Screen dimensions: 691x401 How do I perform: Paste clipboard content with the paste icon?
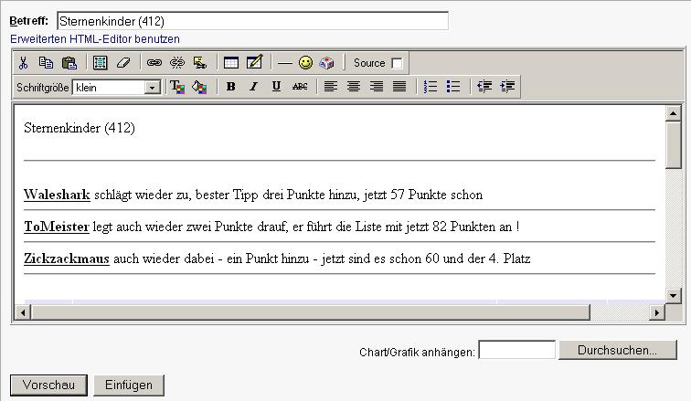pos(69,63)
